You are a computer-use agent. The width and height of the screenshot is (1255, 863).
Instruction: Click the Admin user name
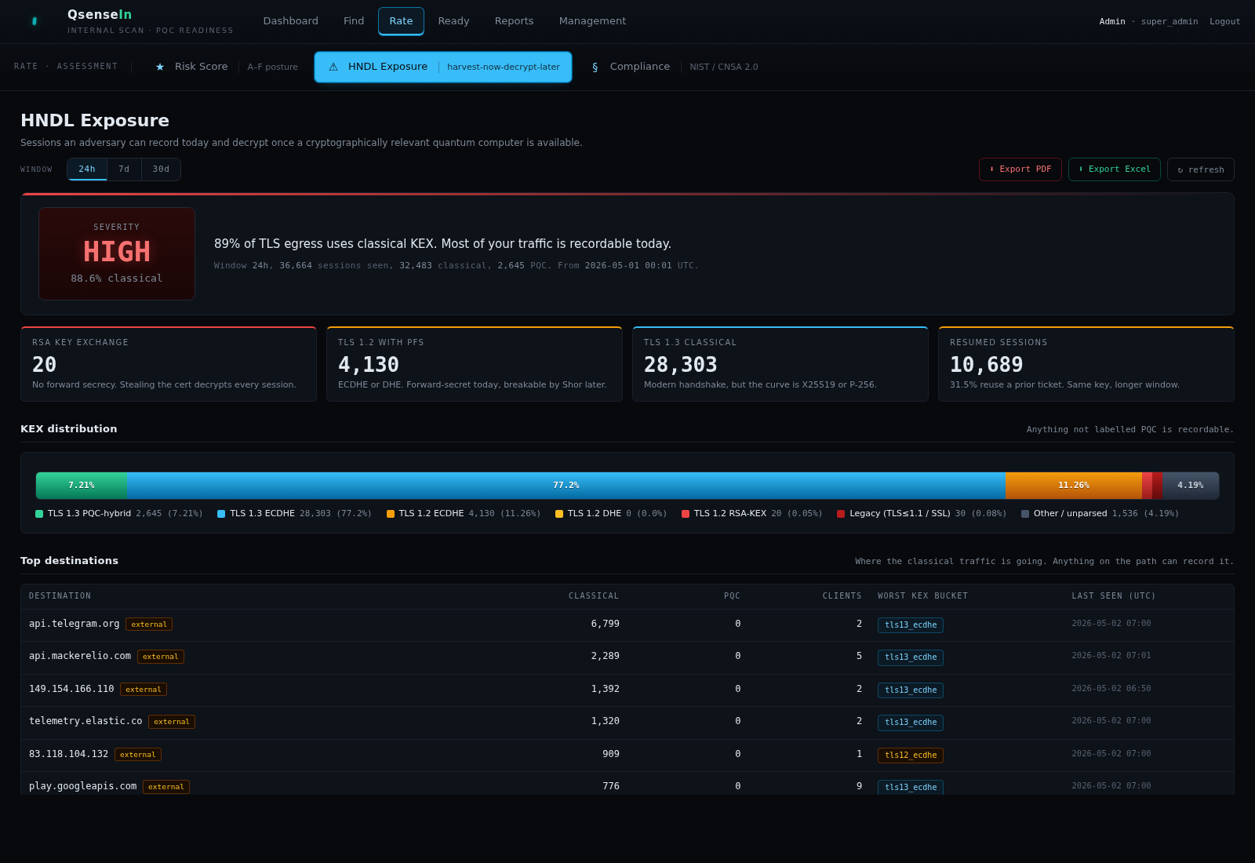click(x=1111, y=21)
